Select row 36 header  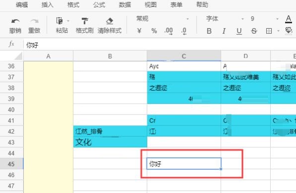[x=11, y=66]
